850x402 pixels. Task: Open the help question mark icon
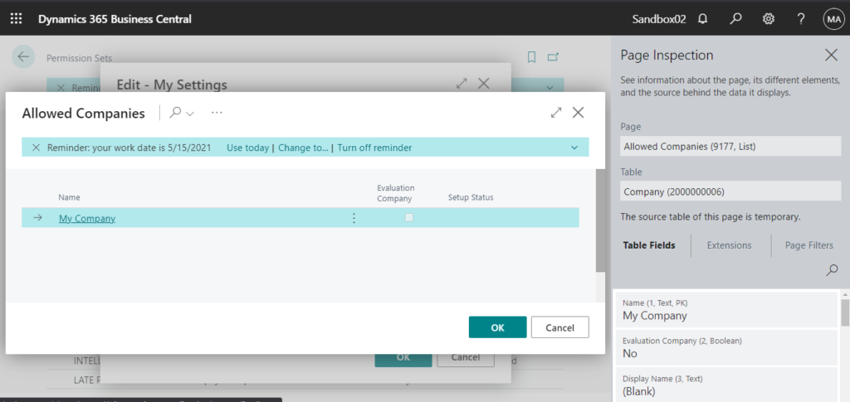(801, 19)
